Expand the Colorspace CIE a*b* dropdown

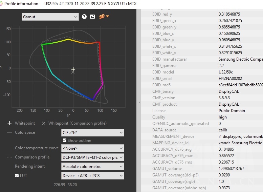(92, 132)
